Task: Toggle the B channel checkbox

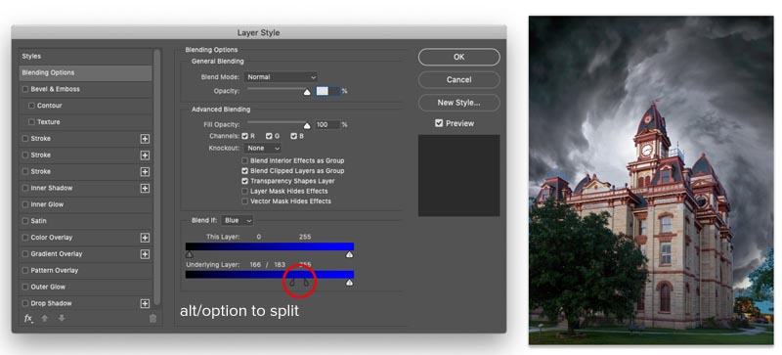Action: click(294, 136)
